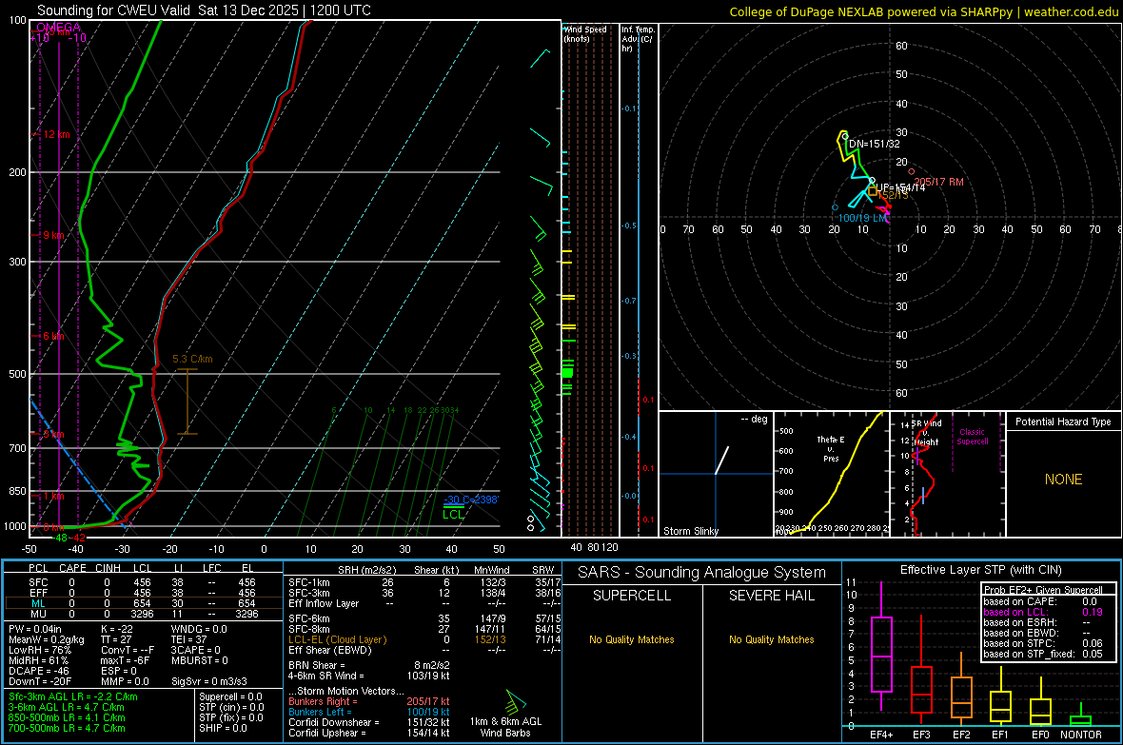Click the College of DuPage NEXLAB weather.cod.edu credit
Image resolution: width=1123 pixels, height=745 pixels.
[x=923, y=11]
